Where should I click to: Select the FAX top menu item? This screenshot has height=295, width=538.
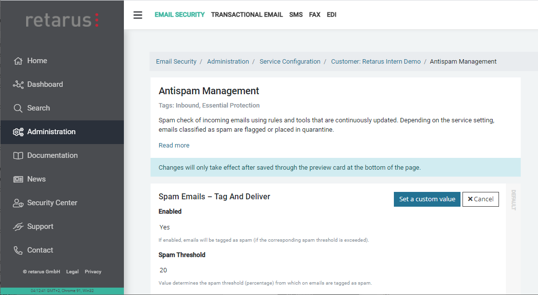314,15
